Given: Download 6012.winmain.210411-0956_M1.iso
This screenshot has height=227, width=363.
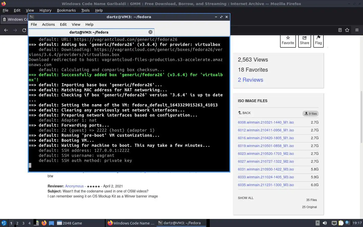Looking at the screenshot, I should 266,130.
